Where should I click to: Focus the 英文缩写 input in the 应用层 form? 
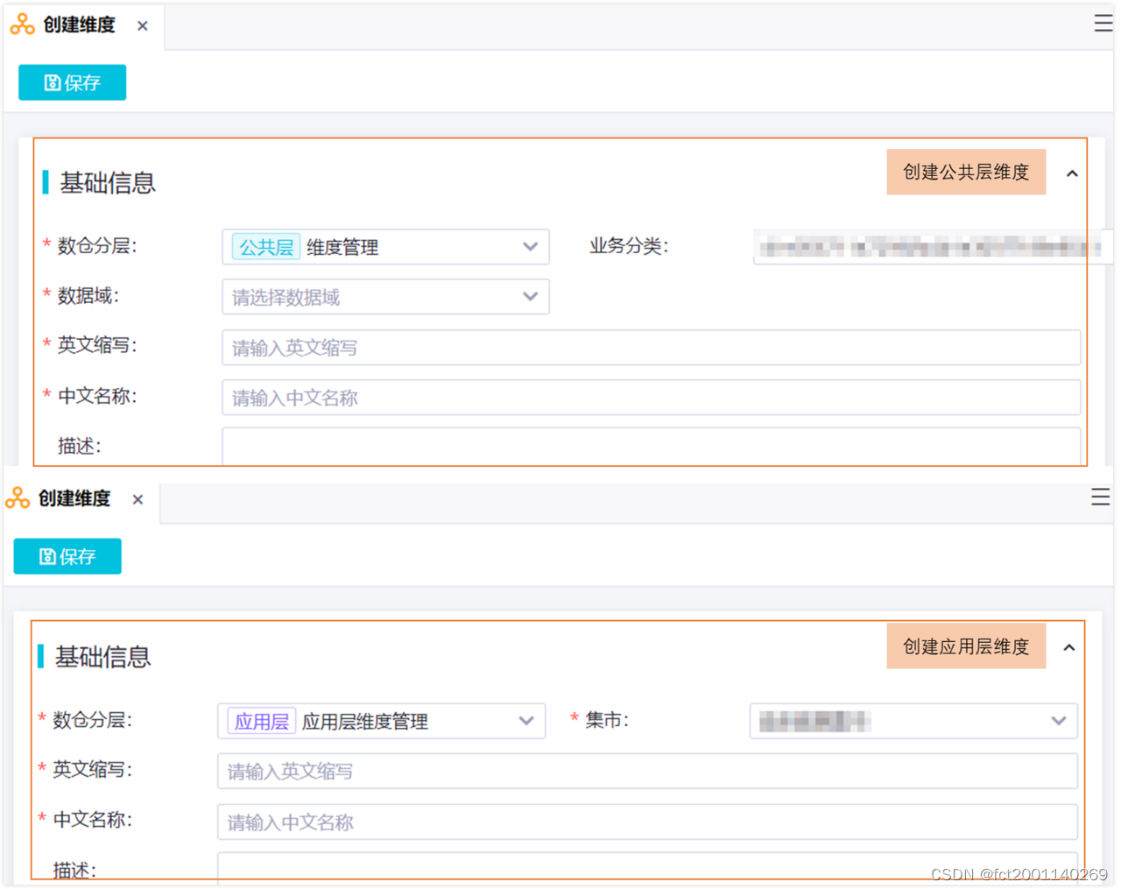pos(647,772)
